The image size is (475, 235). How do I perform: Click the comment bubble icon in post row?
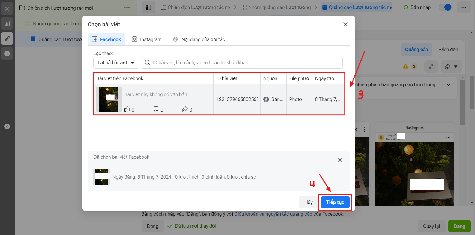pyautogui.click(x=156, y=109)
